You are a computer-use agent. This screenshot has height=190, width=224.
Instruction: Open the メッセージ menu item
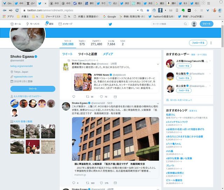[65, 24]
